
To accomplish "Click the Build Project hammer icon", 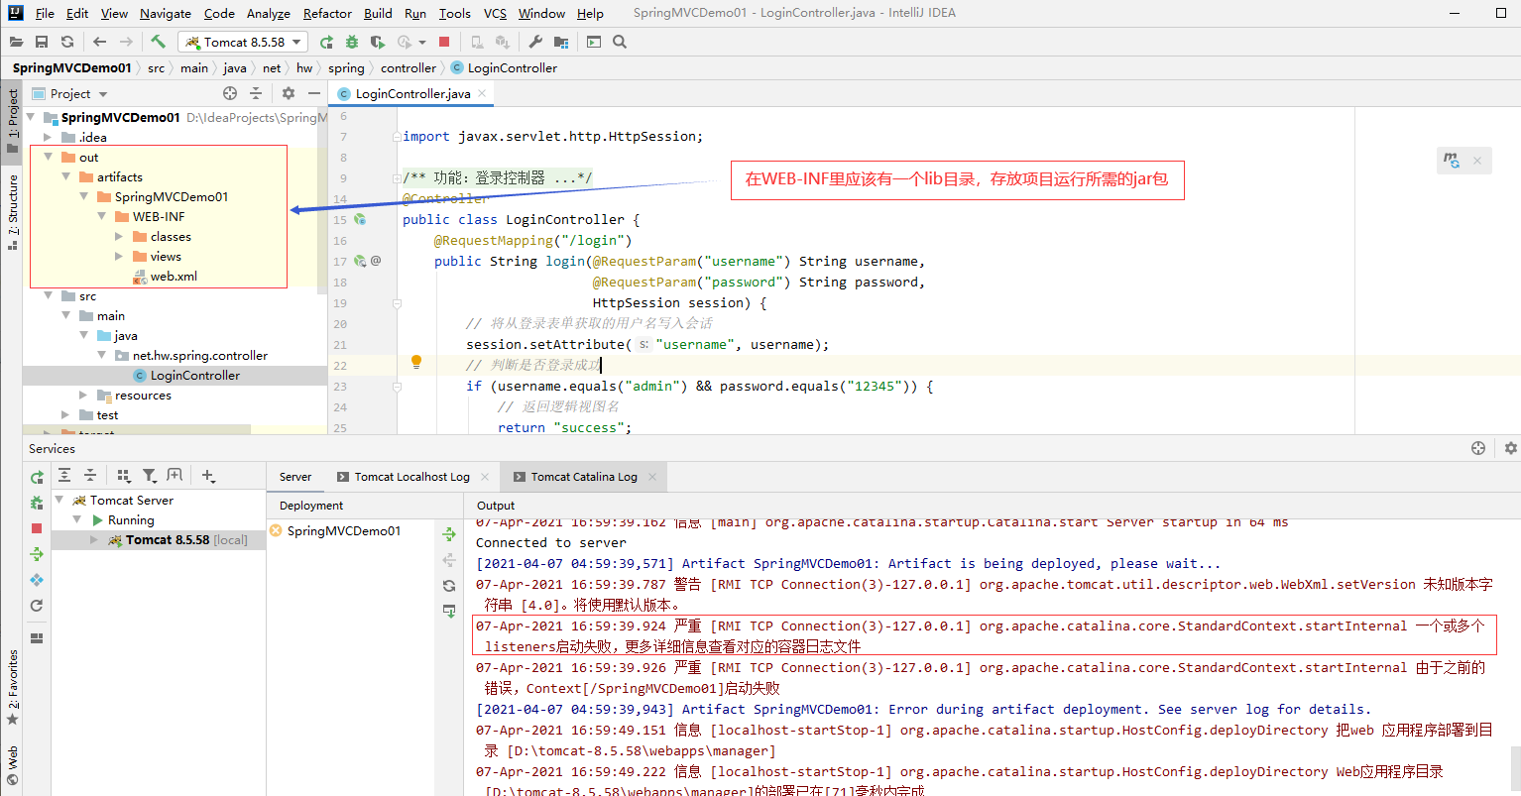I will click(158, 42).
